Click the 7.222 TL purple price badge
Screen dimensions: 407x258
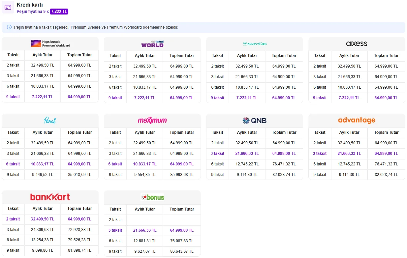point(59,12)
